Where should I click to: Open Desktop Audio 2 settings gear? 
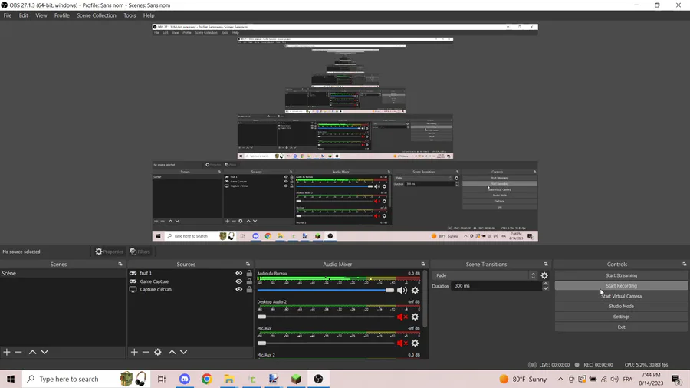(x=415, y=317)
